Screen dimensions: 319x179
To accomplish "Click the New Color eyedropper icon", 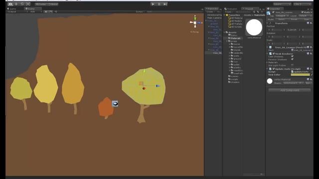I will coord(312,75).
